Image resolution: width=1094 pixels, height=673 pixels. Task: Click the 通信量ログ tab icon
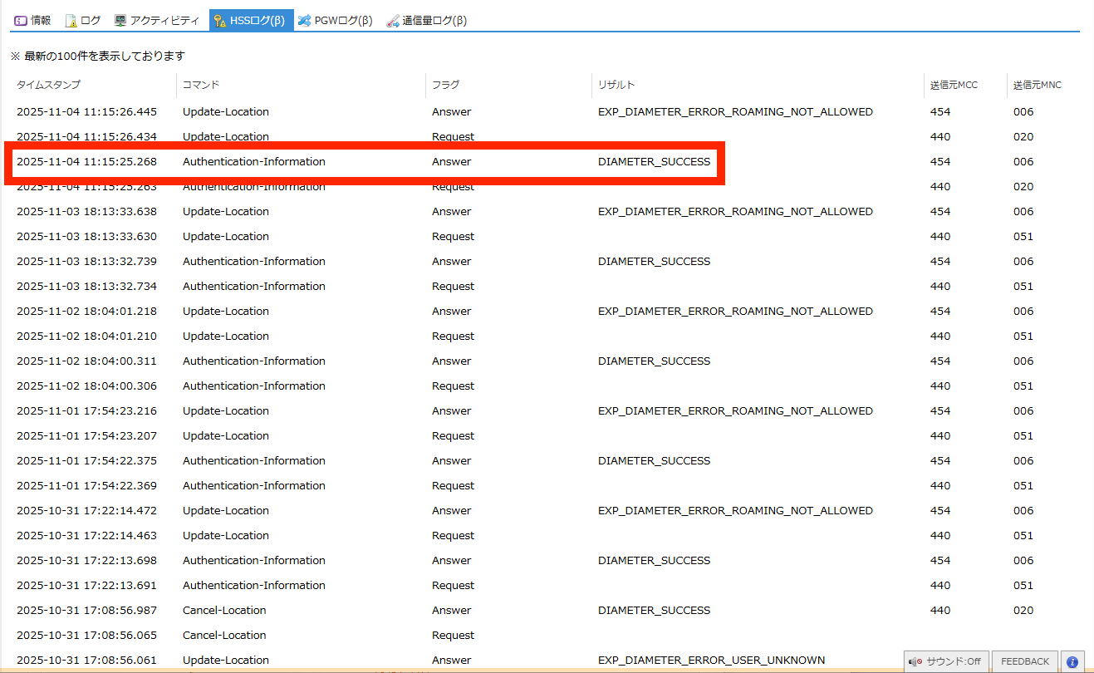click(393, 20)
